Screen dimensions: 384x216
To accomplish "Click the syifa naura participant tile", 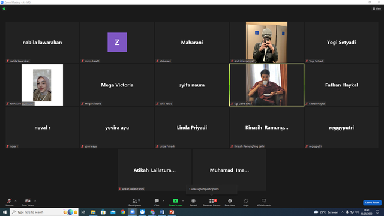I will [x=192, y=85].
